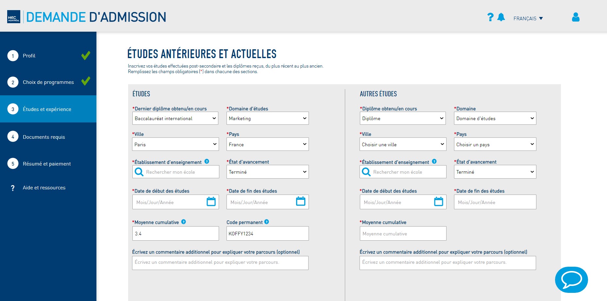The height and width of the screenshot is (301, 607).
Task: Open the live chat bubble
Action: 571,280
